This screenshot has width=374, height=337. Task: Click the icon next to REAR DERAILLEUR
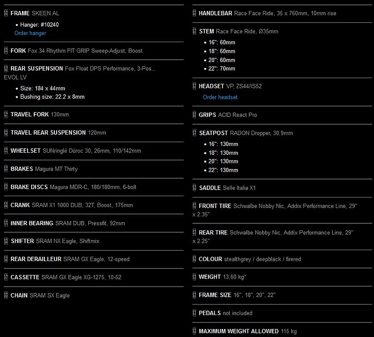click(x=6, y=259)
